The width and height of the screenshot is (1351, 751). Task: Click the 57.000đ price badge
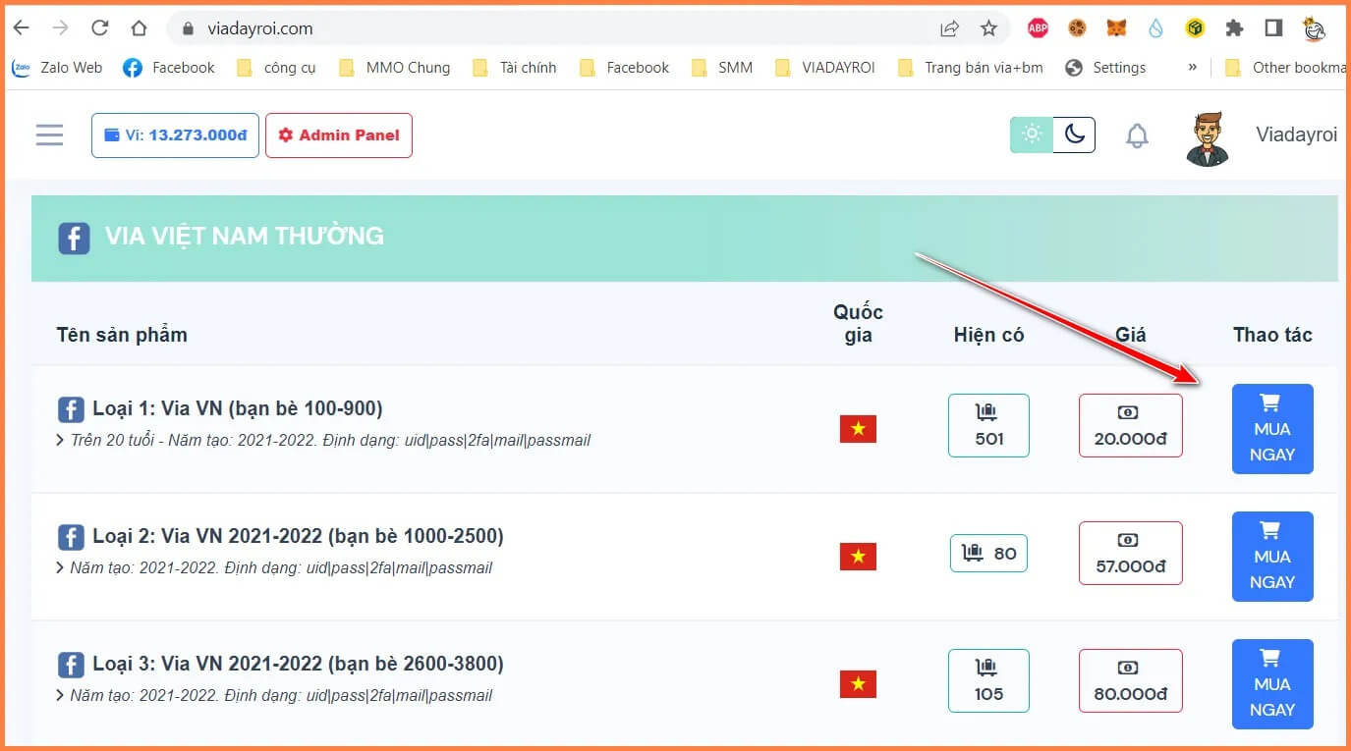click(x=1130, y=553)
